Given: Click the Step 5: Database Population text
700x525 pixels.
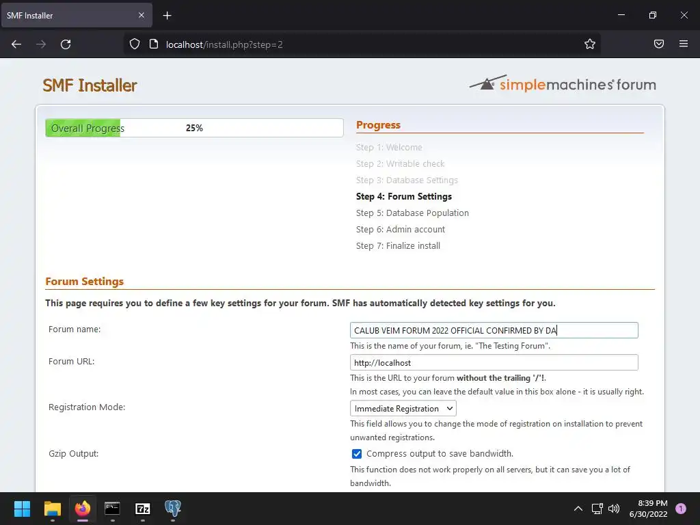Looking at the screenshot, I should coord(412,213).
